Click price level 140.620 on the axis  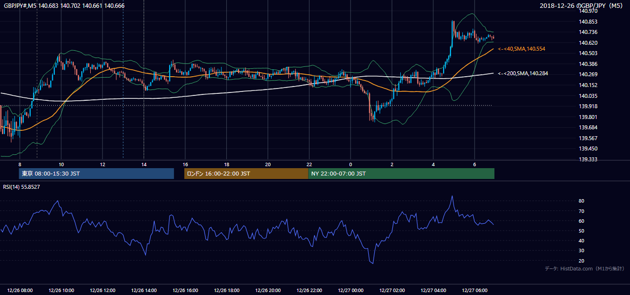(588, 43)
